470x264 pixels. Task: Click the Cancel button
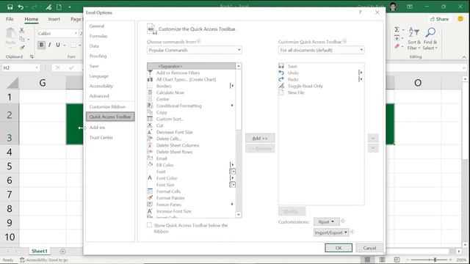[x=369, y=248]
